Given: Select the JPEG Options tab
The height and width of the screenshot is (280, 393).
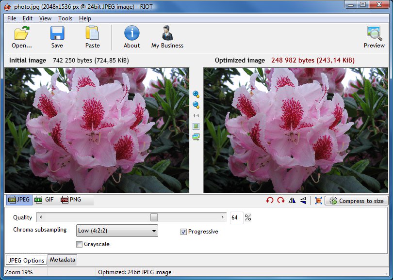Looking at the screenshot, I should click(x=26, y=261).
